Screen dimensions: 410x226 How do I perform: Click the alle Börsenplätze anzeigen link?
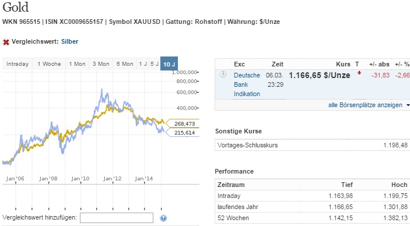(x=365, y=105)
